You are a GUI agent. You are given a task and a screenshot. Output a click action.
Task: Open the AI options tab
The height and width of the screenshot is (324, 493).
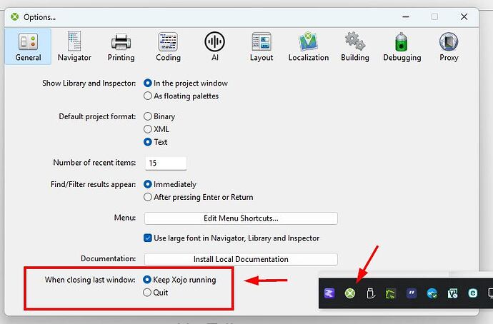(215, 47)
